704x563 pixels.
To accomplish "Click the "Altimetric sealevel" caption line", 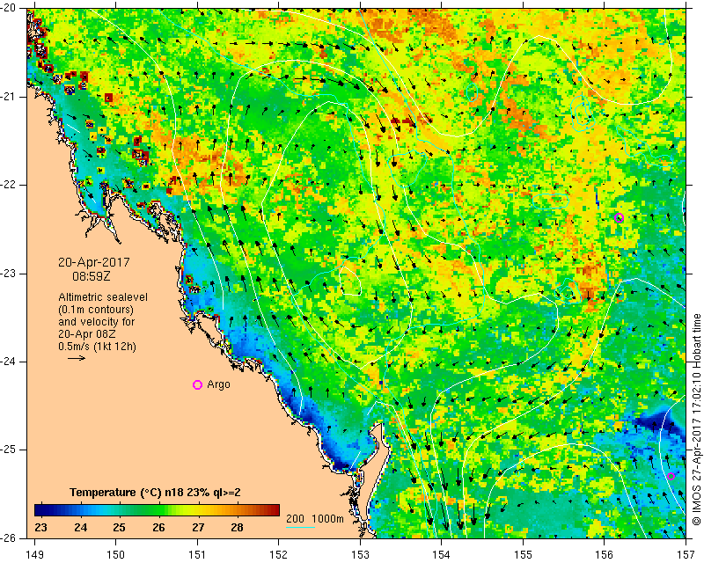I will [x=103, y=297].
